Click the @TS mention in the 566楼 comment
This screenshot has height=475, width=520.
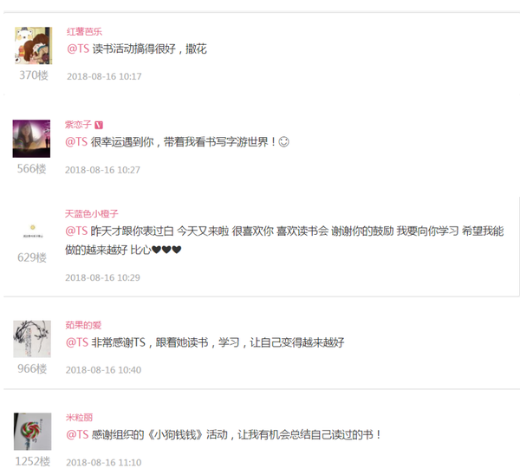(76, 142)
